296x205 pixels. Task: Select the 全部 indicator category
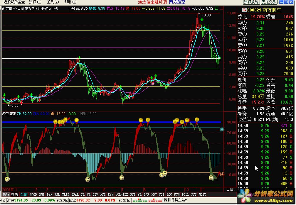click(x=24, y=194)
